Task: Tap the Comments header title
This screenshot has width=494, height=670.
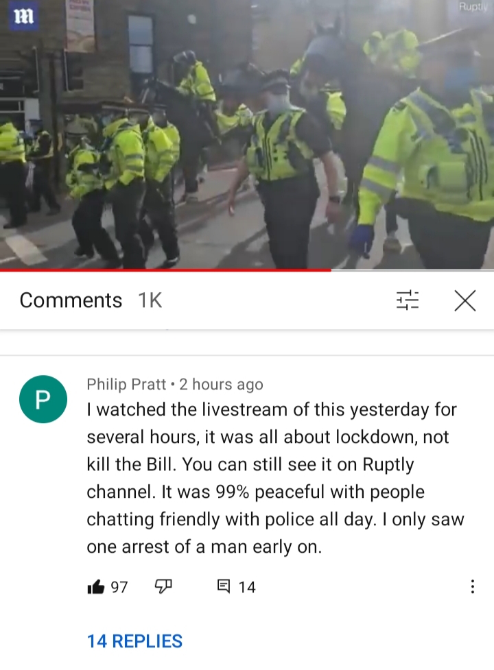Action: tap(71, 300)
